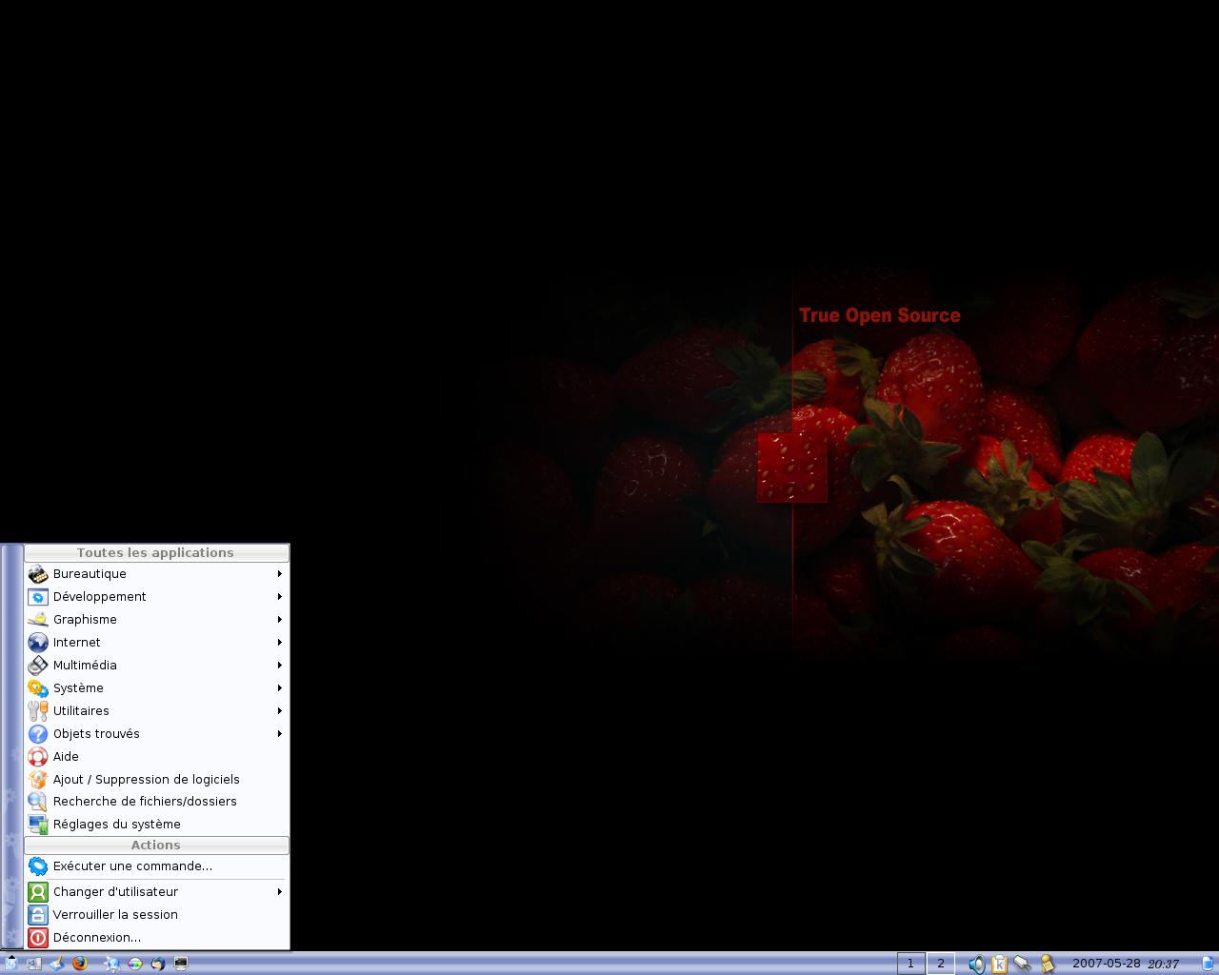This screenshot has height=975, width=1219.
Task: Open the Bureautique submenu
Action: point(156,574)
